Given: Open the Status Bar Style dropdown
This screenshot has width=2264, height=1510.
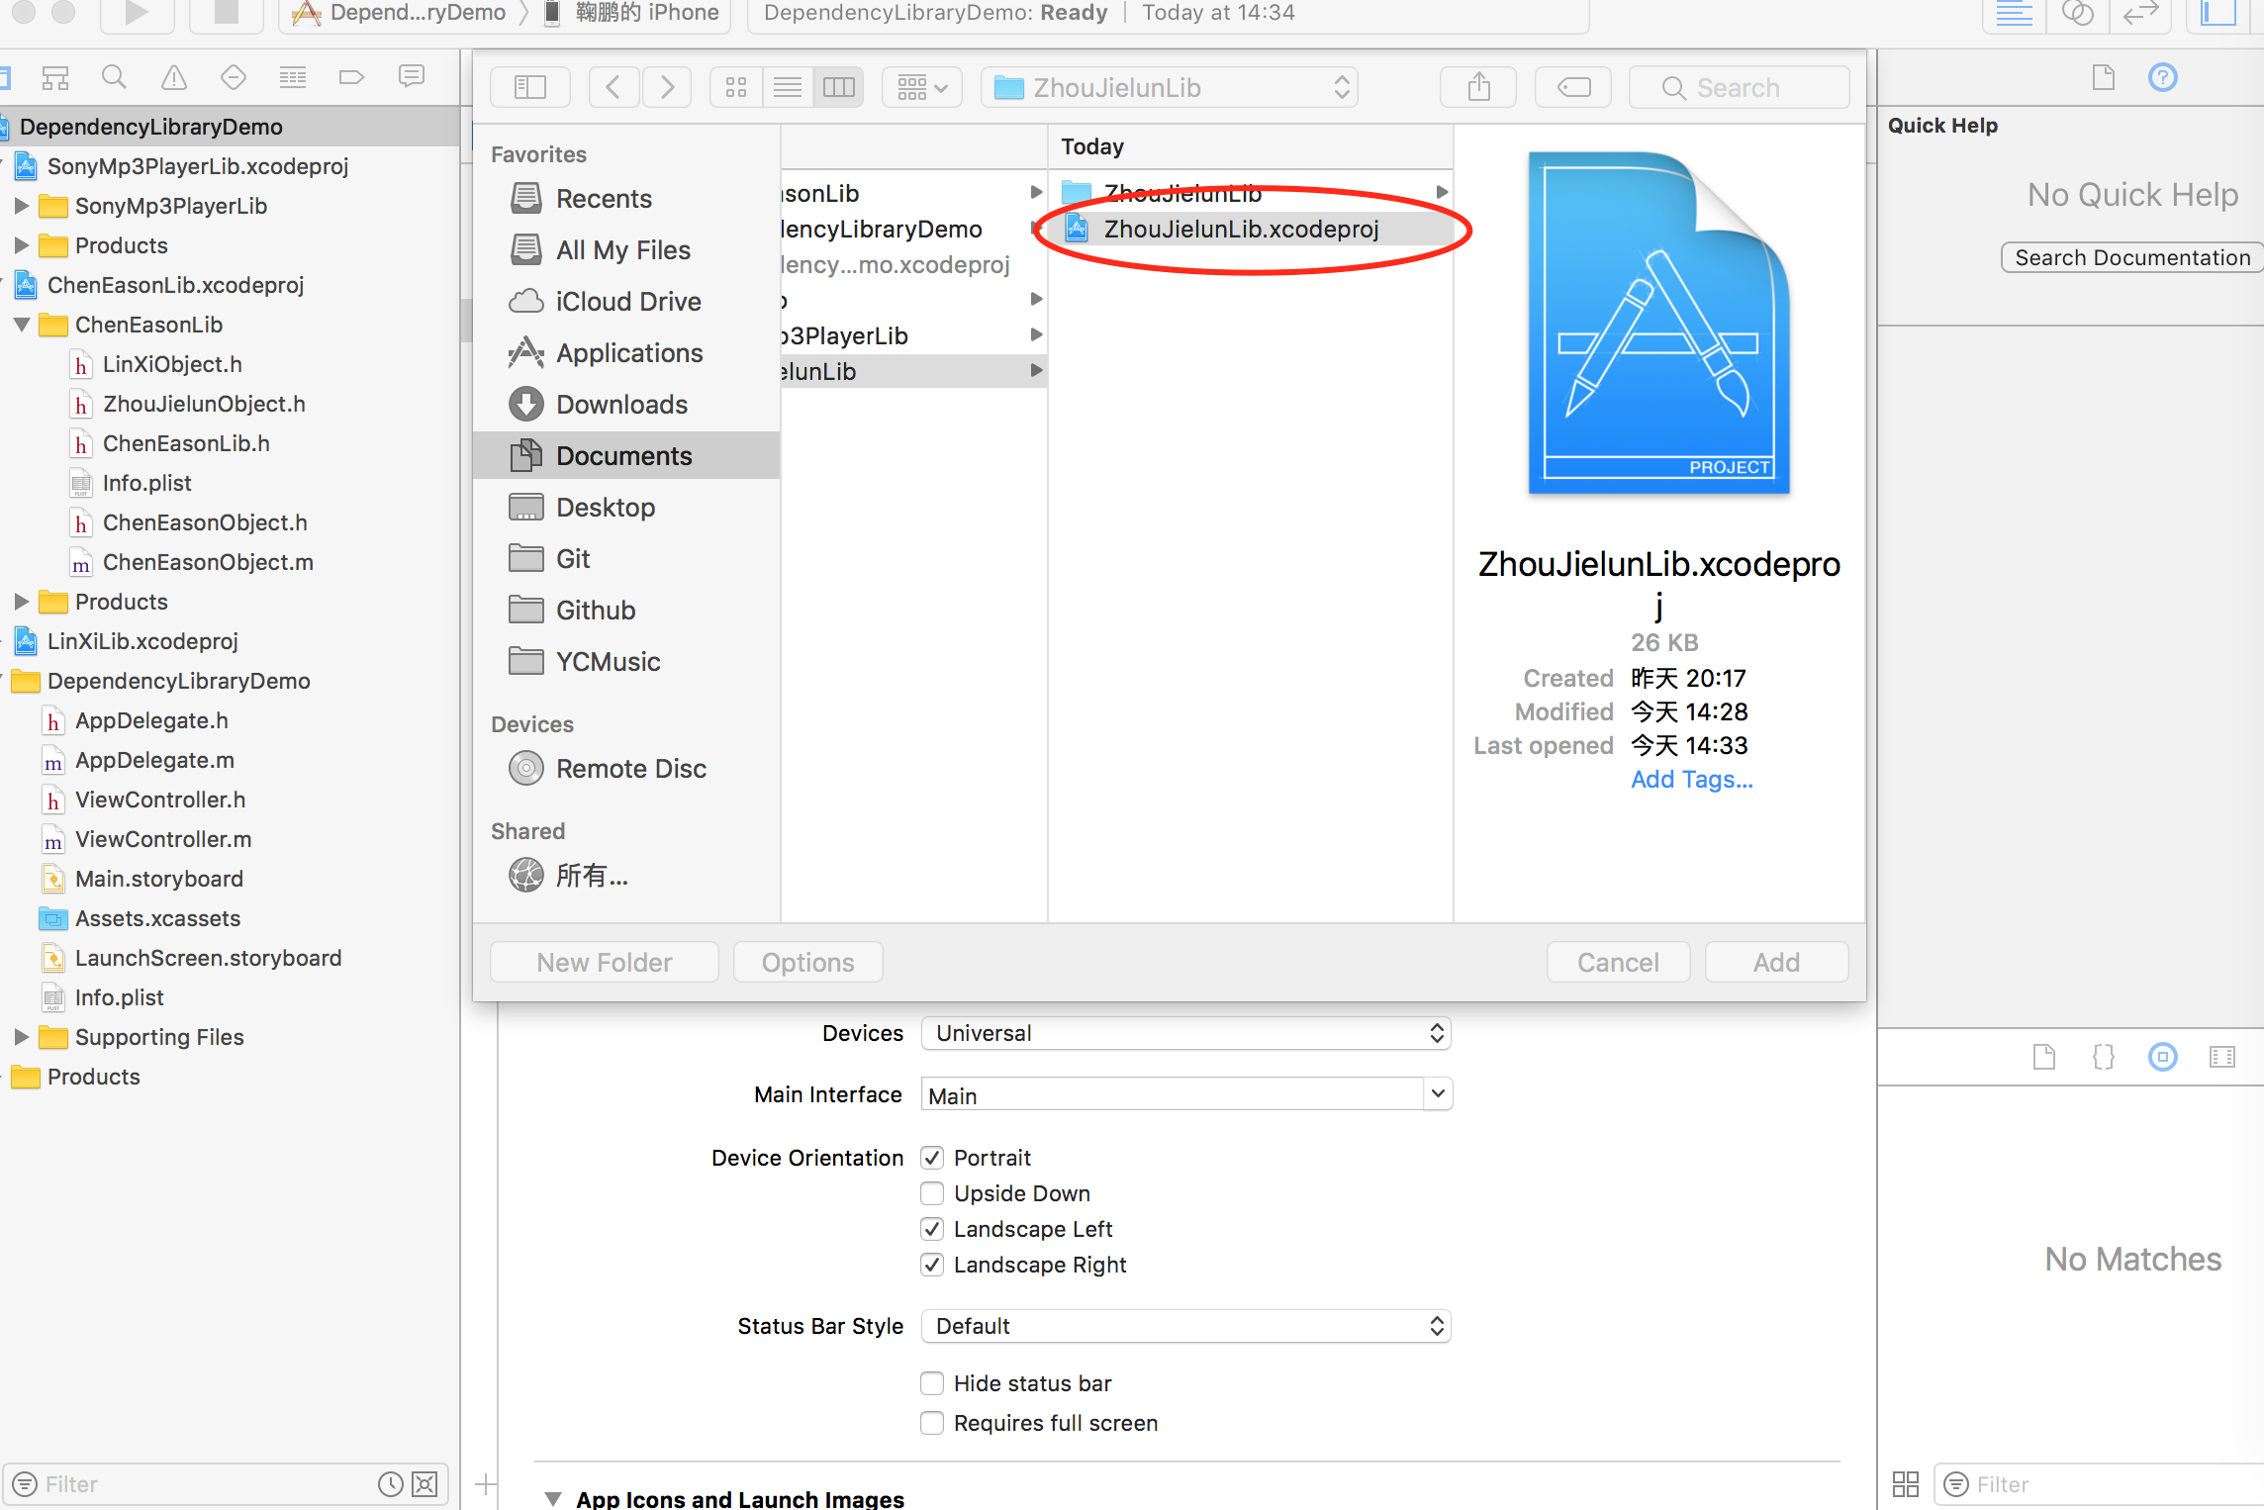Looking at the screenshot, I should point(1186,1326).
